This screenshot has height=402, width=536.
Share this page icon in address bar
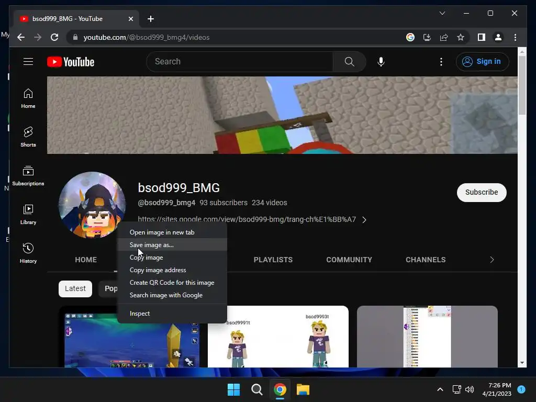pos(444,37)
